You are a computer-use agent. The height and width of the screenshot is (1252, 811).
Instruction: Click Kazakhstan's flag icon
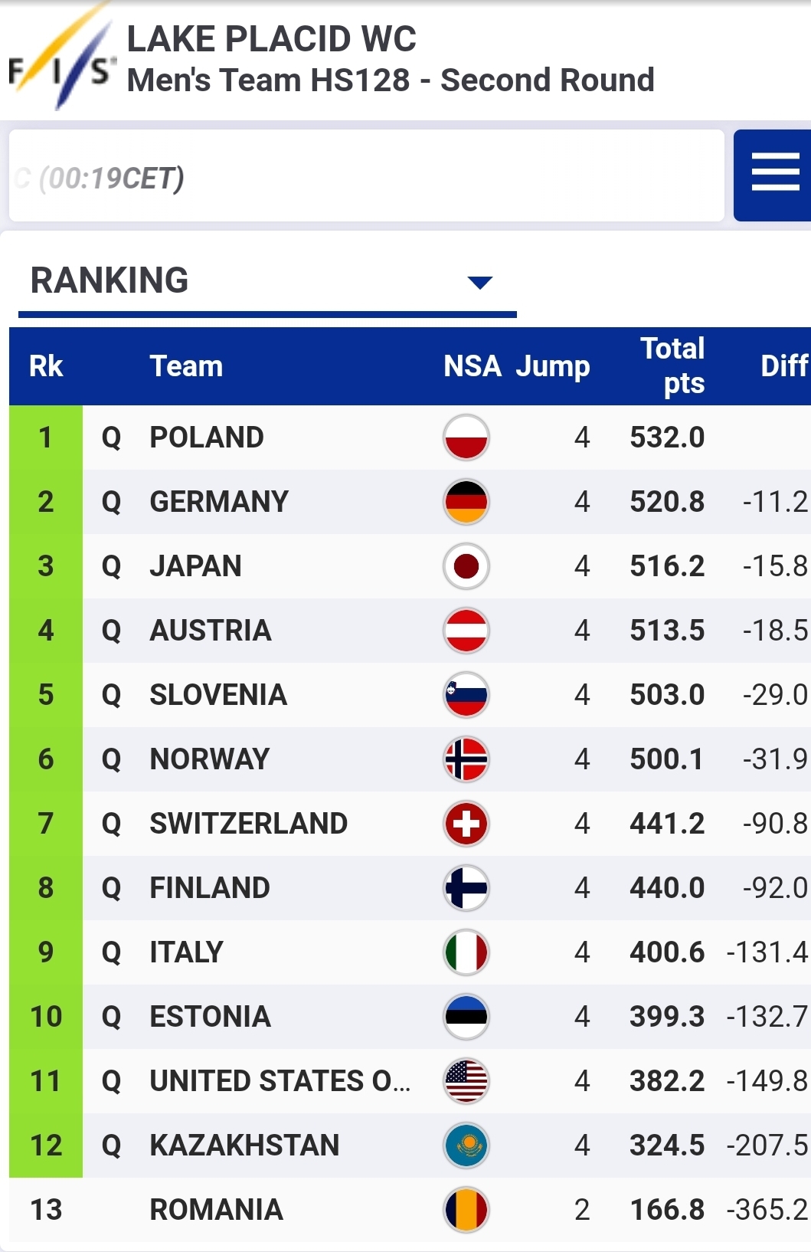click(466, 1145)
